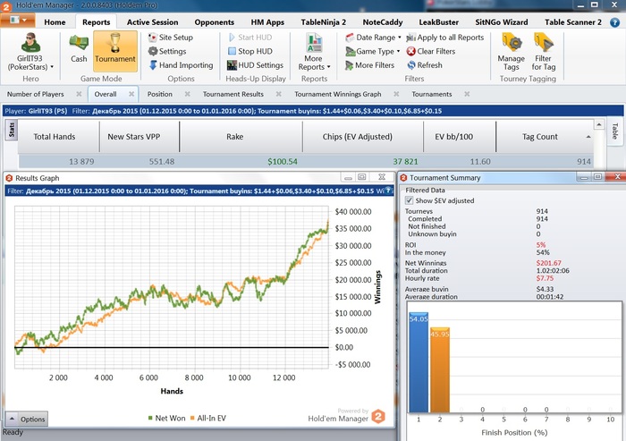
Task: Click the vertical Table side tab
Action: [615, 131]
